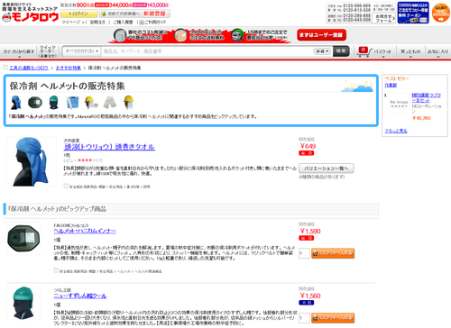Viewport: 451px width, 328px height.
Task: Open the ヘルメット・ハニカムインナー product link
Action: coord(85,231)
